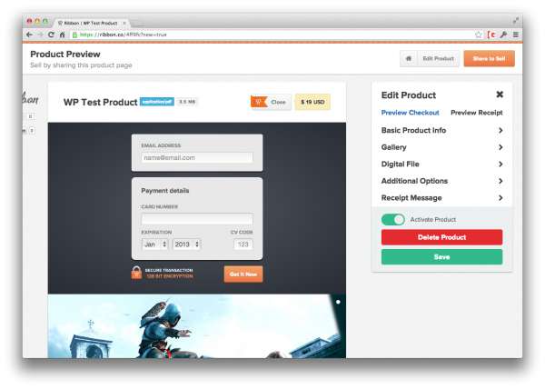
Task: Click the red extension icon in the toolbar
Action: pos(491,35)
